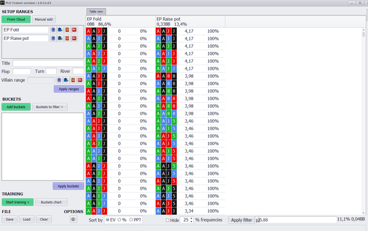This screenshot has width=368, height=231.
Task: Click the From Cloud button
Action: click(x=16, y=19)
